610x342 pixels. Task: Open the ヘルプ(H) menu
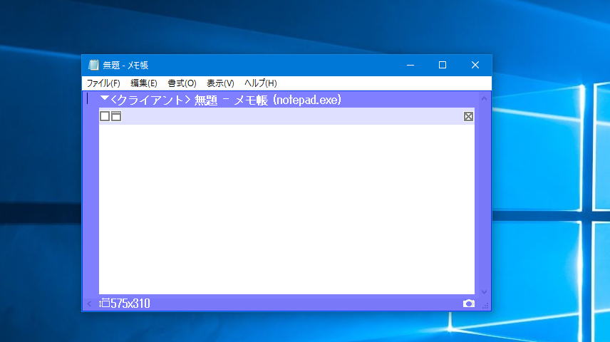pyautogui.click(x=260, y=83)
